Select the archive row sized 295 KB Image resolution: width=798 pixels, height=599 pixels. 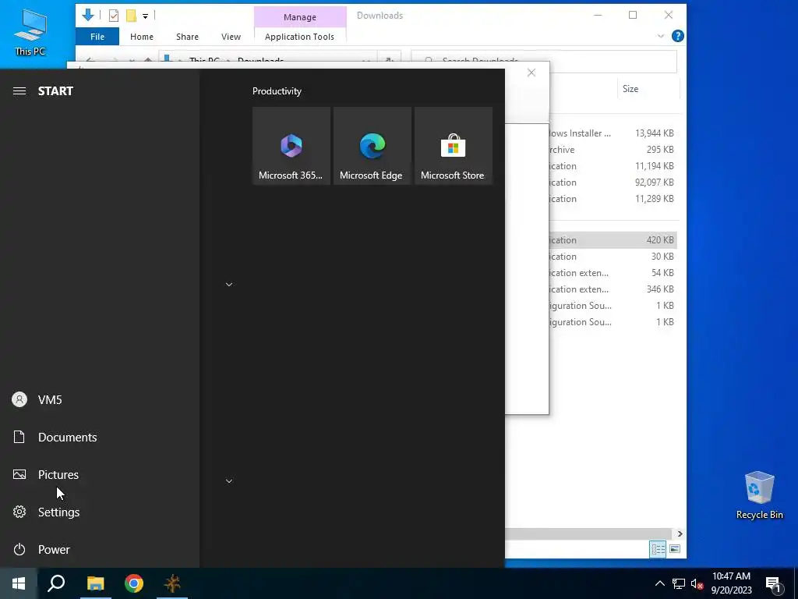(613, 149)
